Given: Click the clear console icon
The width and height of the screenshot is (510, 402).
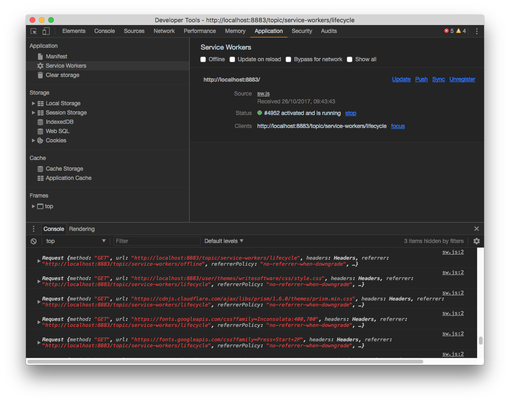Looking at the screenshot, I should pyautogui.click(x=34, y=241).
